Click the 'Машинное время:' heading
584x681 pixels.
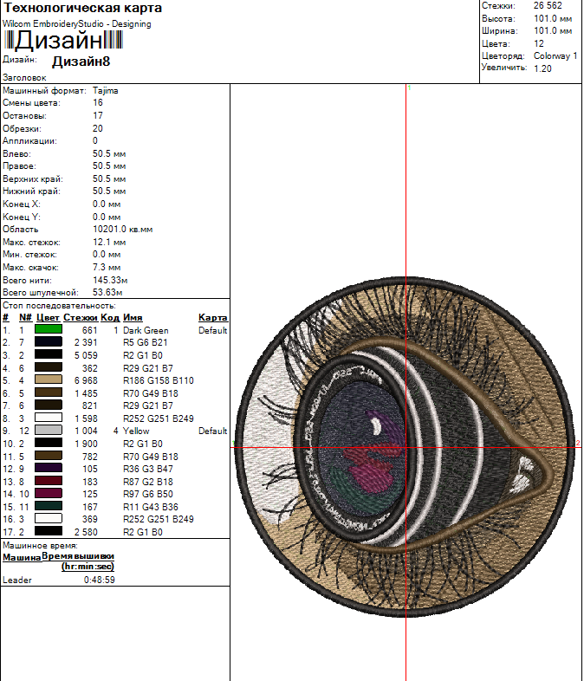[x=40, y=545]
